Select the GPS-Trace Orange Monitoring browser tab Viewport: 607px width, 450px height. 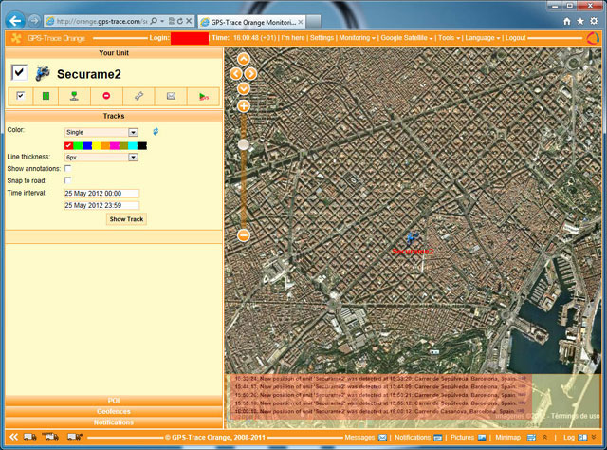[x=252, y=22]
